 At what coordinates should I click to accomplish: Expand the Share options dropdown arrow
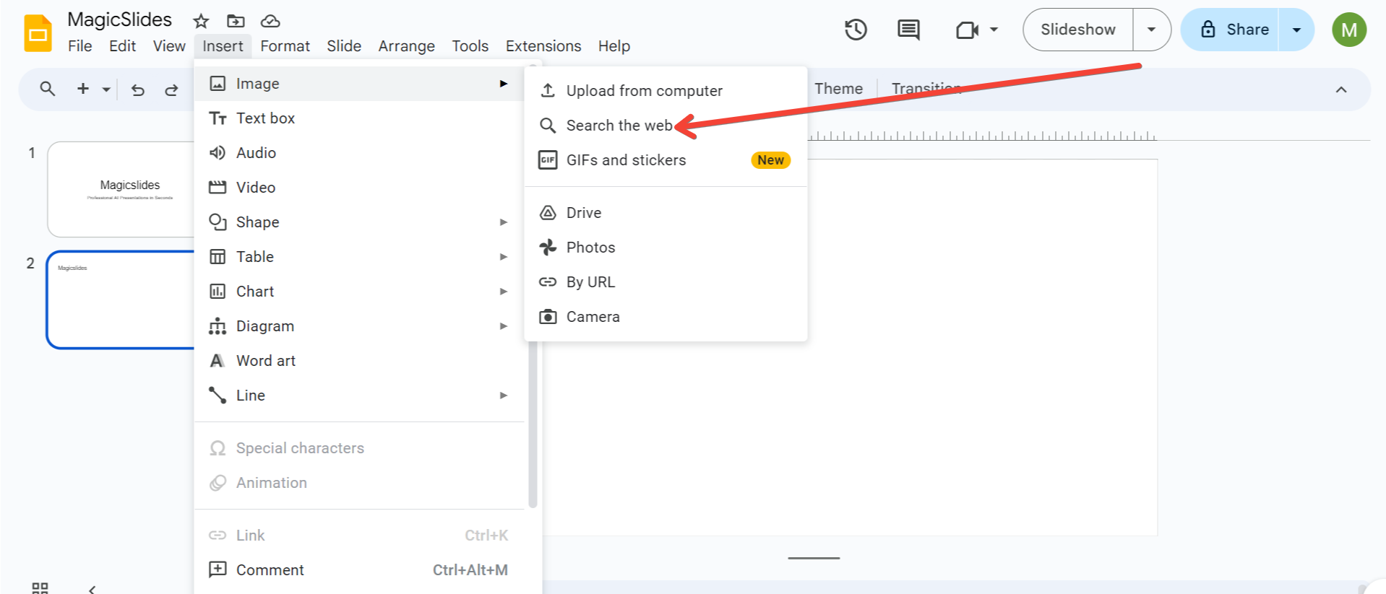coord(1296,30)
